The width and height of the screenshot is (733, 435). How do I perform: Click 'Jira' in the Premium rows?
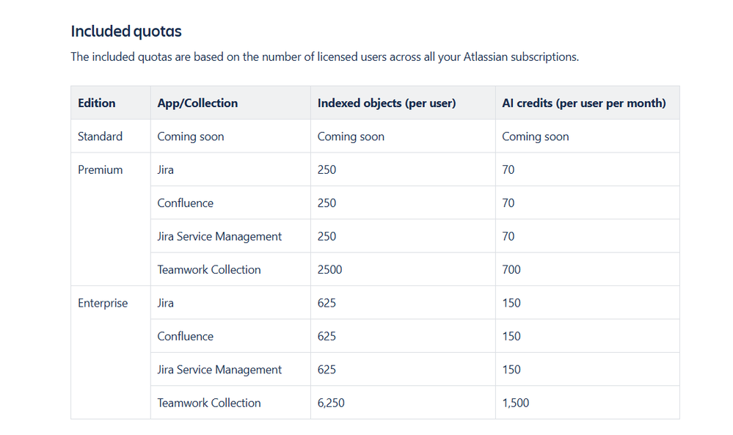tap(165, 169)
